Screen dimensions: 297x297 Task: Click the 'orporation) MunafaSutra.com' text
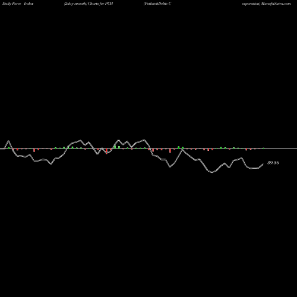pos(267,4)
